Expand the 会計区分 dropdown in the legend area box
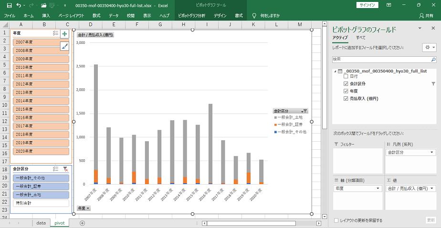The height and width of the screenshot is (228, 441). tap(432, 153)
